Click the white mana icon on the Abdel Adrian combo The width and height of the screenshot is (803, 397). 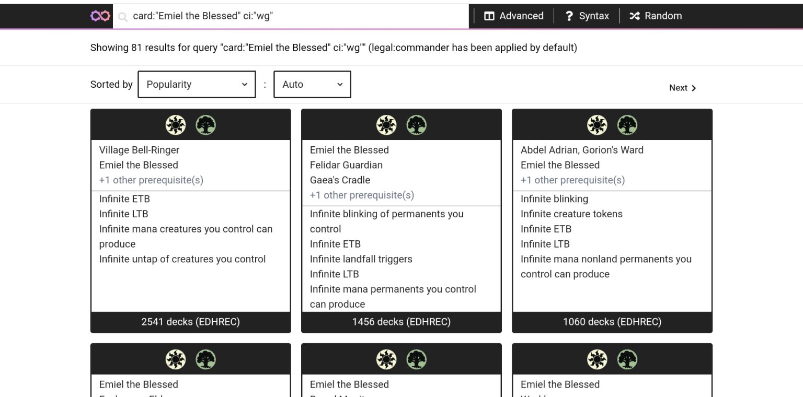[597, 125]
